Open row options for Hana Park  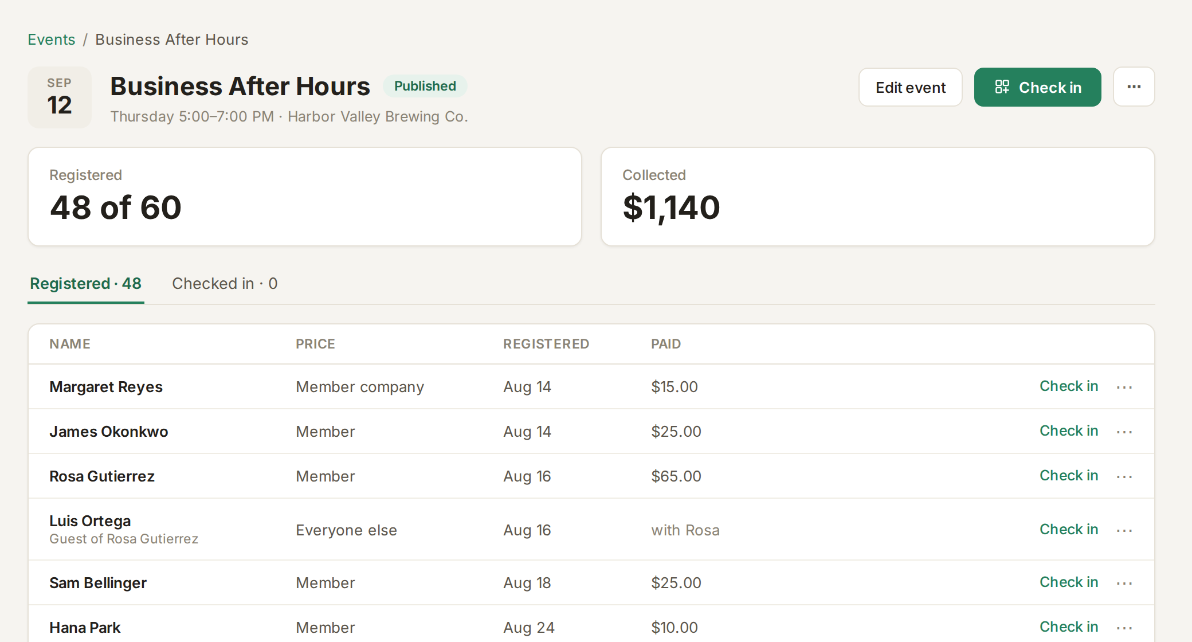click(x=1124, y=628)
